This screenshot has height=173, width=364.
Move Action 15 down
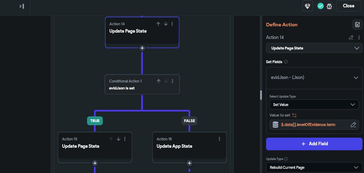point(118,139)
